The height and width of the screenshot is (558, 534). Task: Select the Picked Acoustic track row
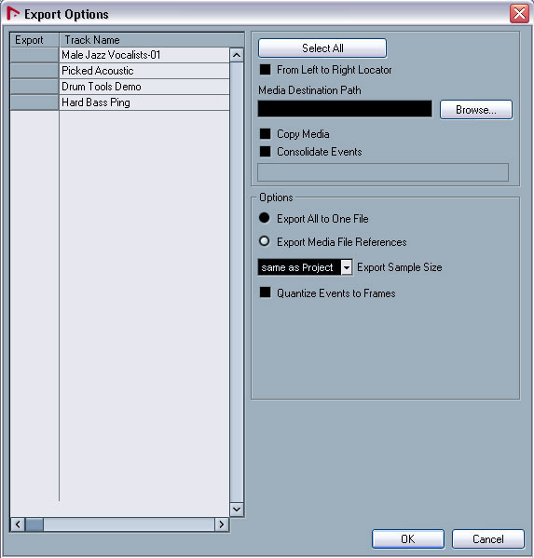[x=144, y=71]
